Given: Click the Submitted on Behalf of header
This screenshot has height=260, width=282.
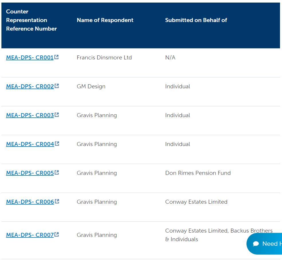Looking at the screenshot, I should click(x=196, y=20).
